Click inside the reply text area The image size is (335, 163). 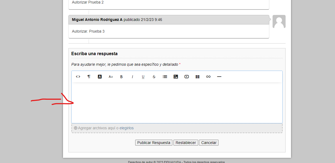click(x=177, y=103)
